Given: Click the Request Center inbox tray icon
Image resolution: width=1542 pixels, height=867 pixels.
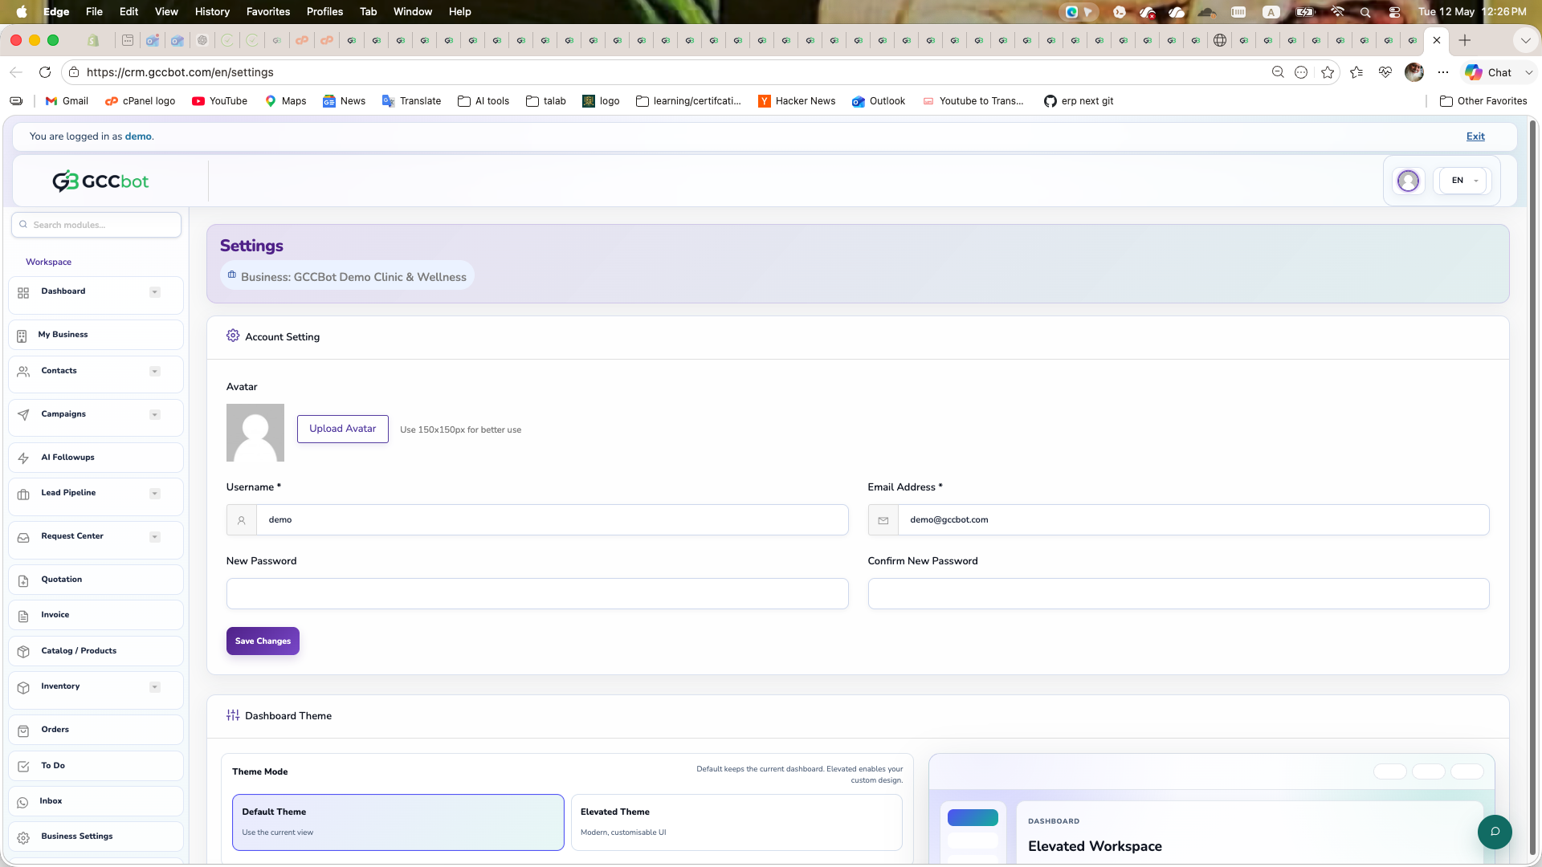Looking at the screenshot, I should pyautogui.click(x=23, y=538).
